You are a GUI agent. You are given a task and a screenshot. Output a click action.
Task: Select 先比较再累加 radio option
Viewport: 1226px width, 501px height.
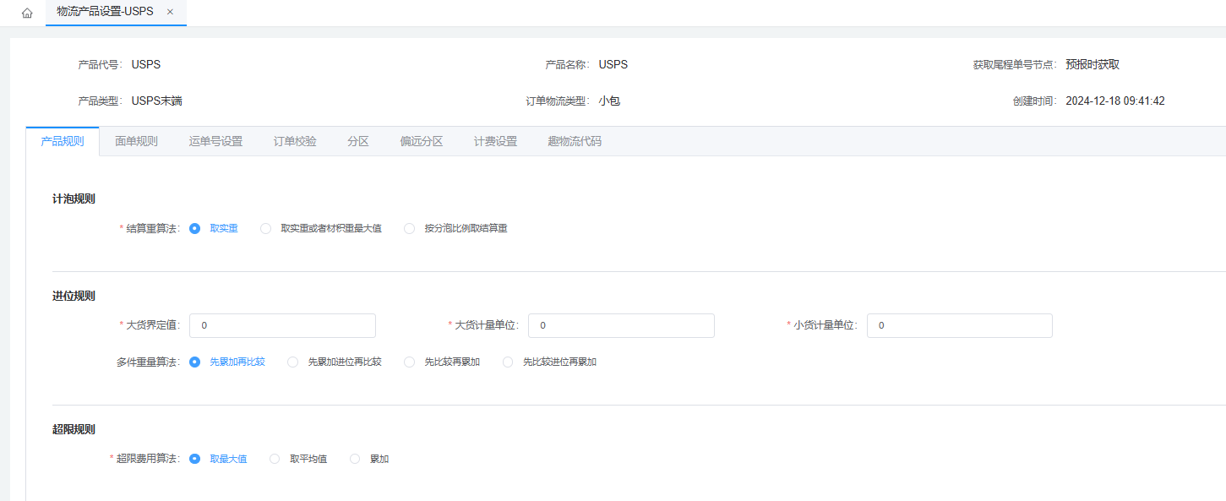pos(442,362)
